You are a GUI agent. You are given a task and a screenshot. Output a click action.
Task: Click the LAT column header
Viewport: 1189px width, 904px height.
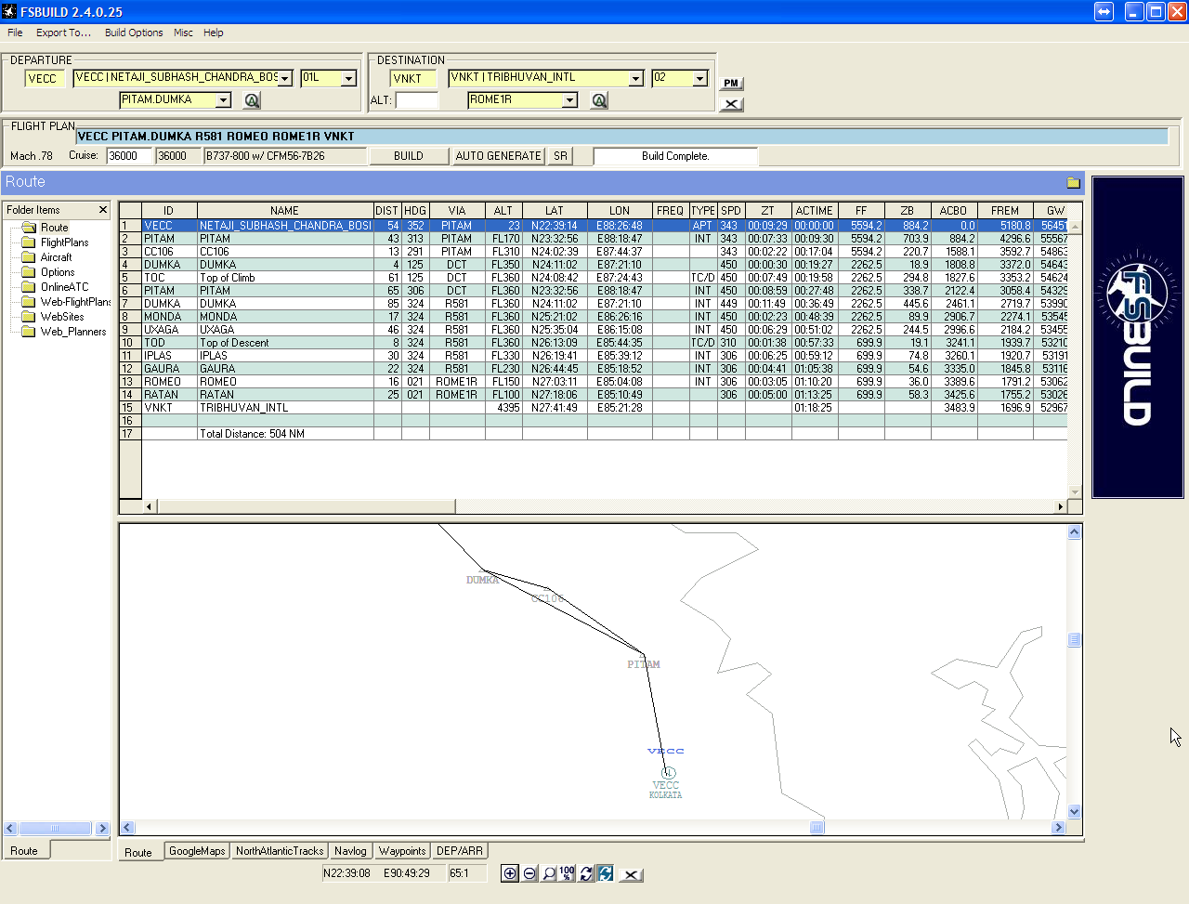[x=555, y=211]
